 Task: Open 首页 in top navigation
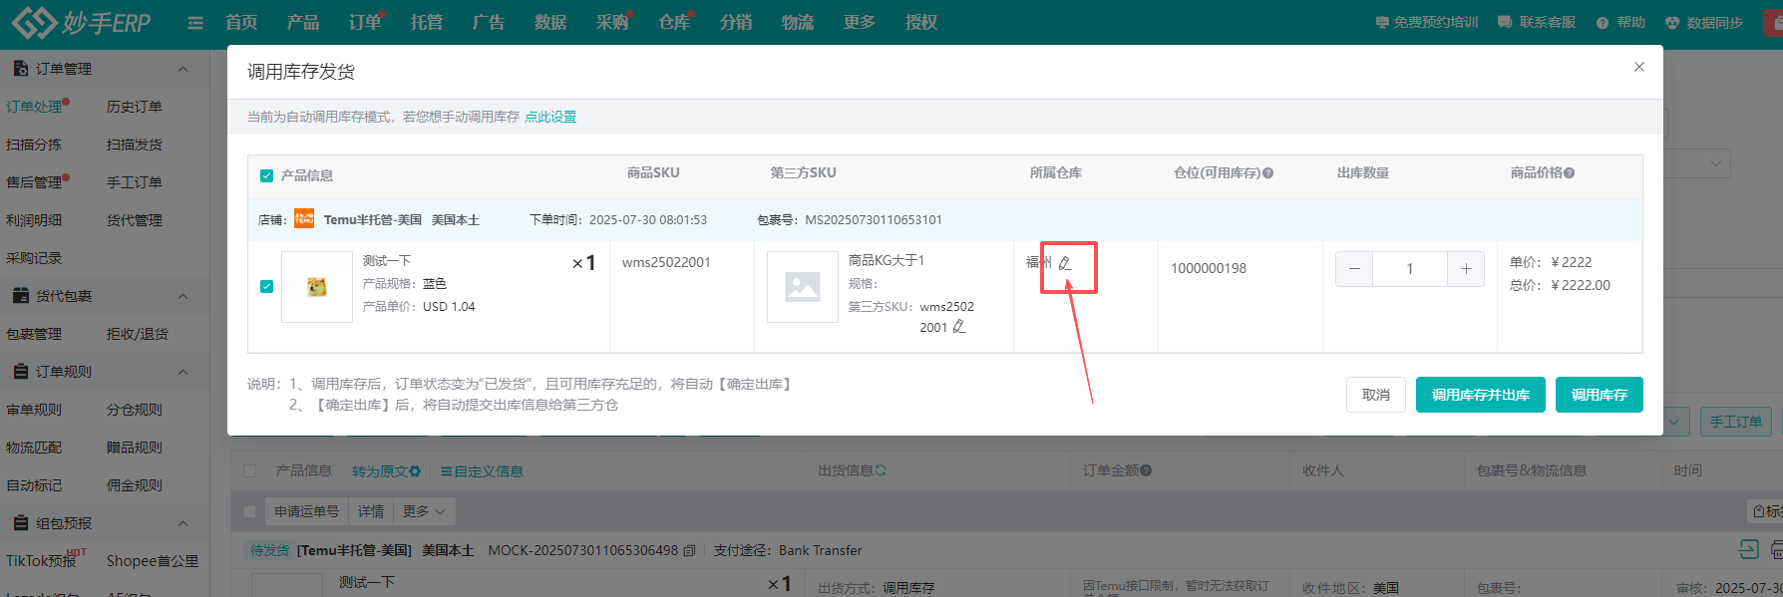[x=241, y=22]
